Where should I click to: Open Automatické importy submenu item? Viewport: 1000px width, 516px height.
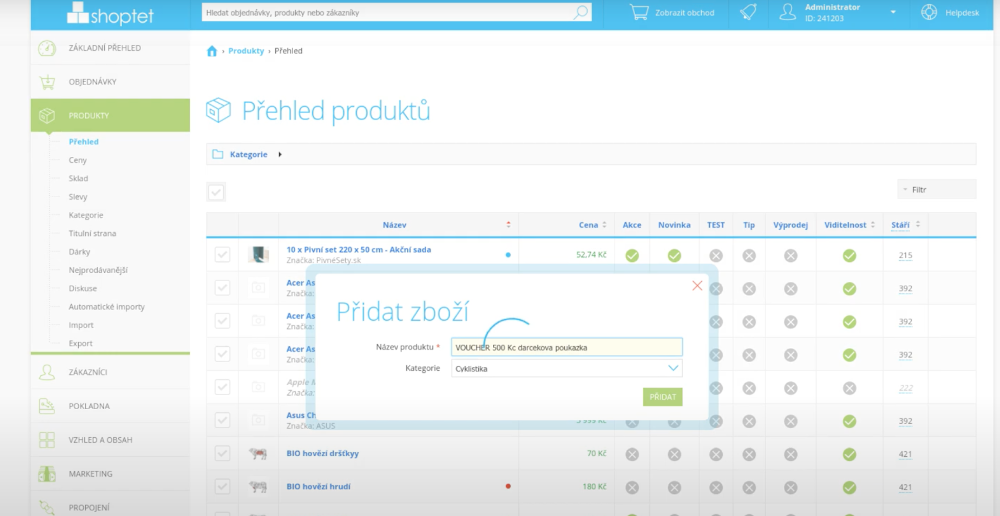107,307
